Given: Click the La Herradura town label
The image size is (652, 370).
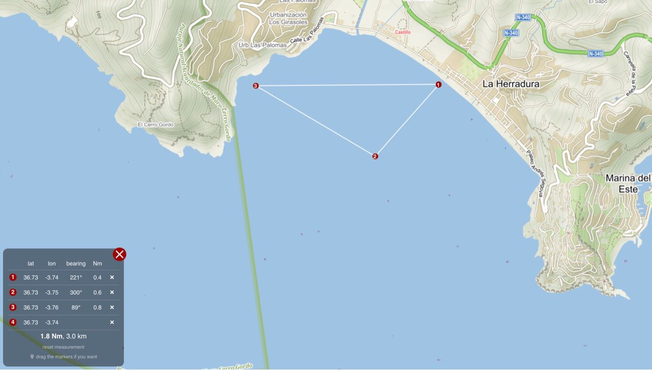Looking at the screenshot, I should coord(511,84).
